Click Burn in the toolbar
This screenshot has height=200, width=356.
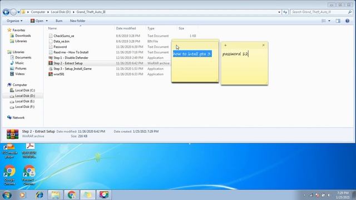tap(59, 21)
